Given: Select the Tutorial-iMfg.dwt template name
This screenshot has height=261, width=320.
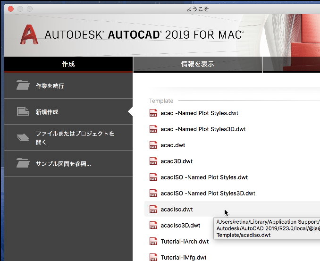Looking at the screenshot, I should (x=184, y=257).
